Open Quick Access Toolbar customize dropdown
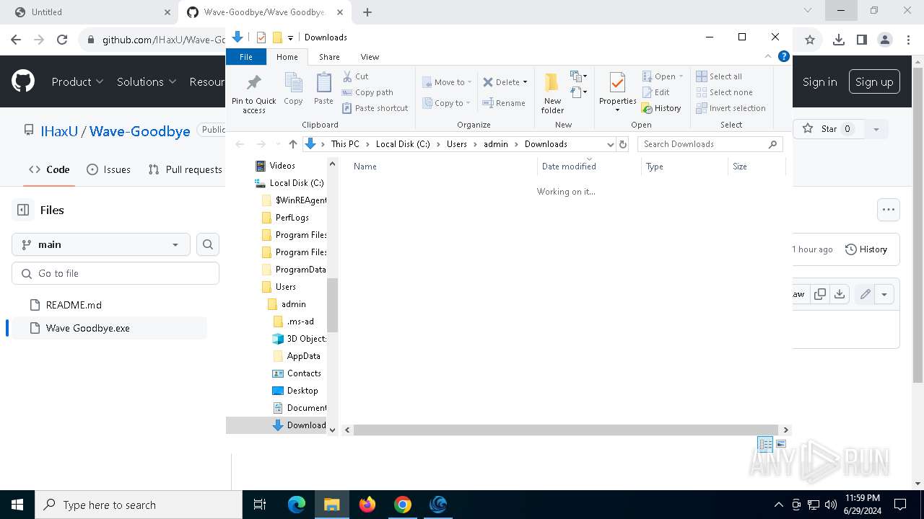Image resolution: width=924 pixels, height=519 pixels. (290, 37)
